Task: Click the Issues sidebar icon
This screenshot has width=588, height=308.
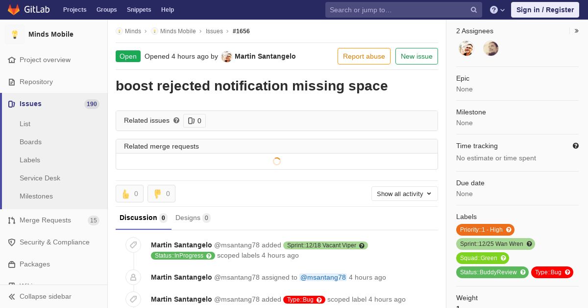Action: (12, 104)
